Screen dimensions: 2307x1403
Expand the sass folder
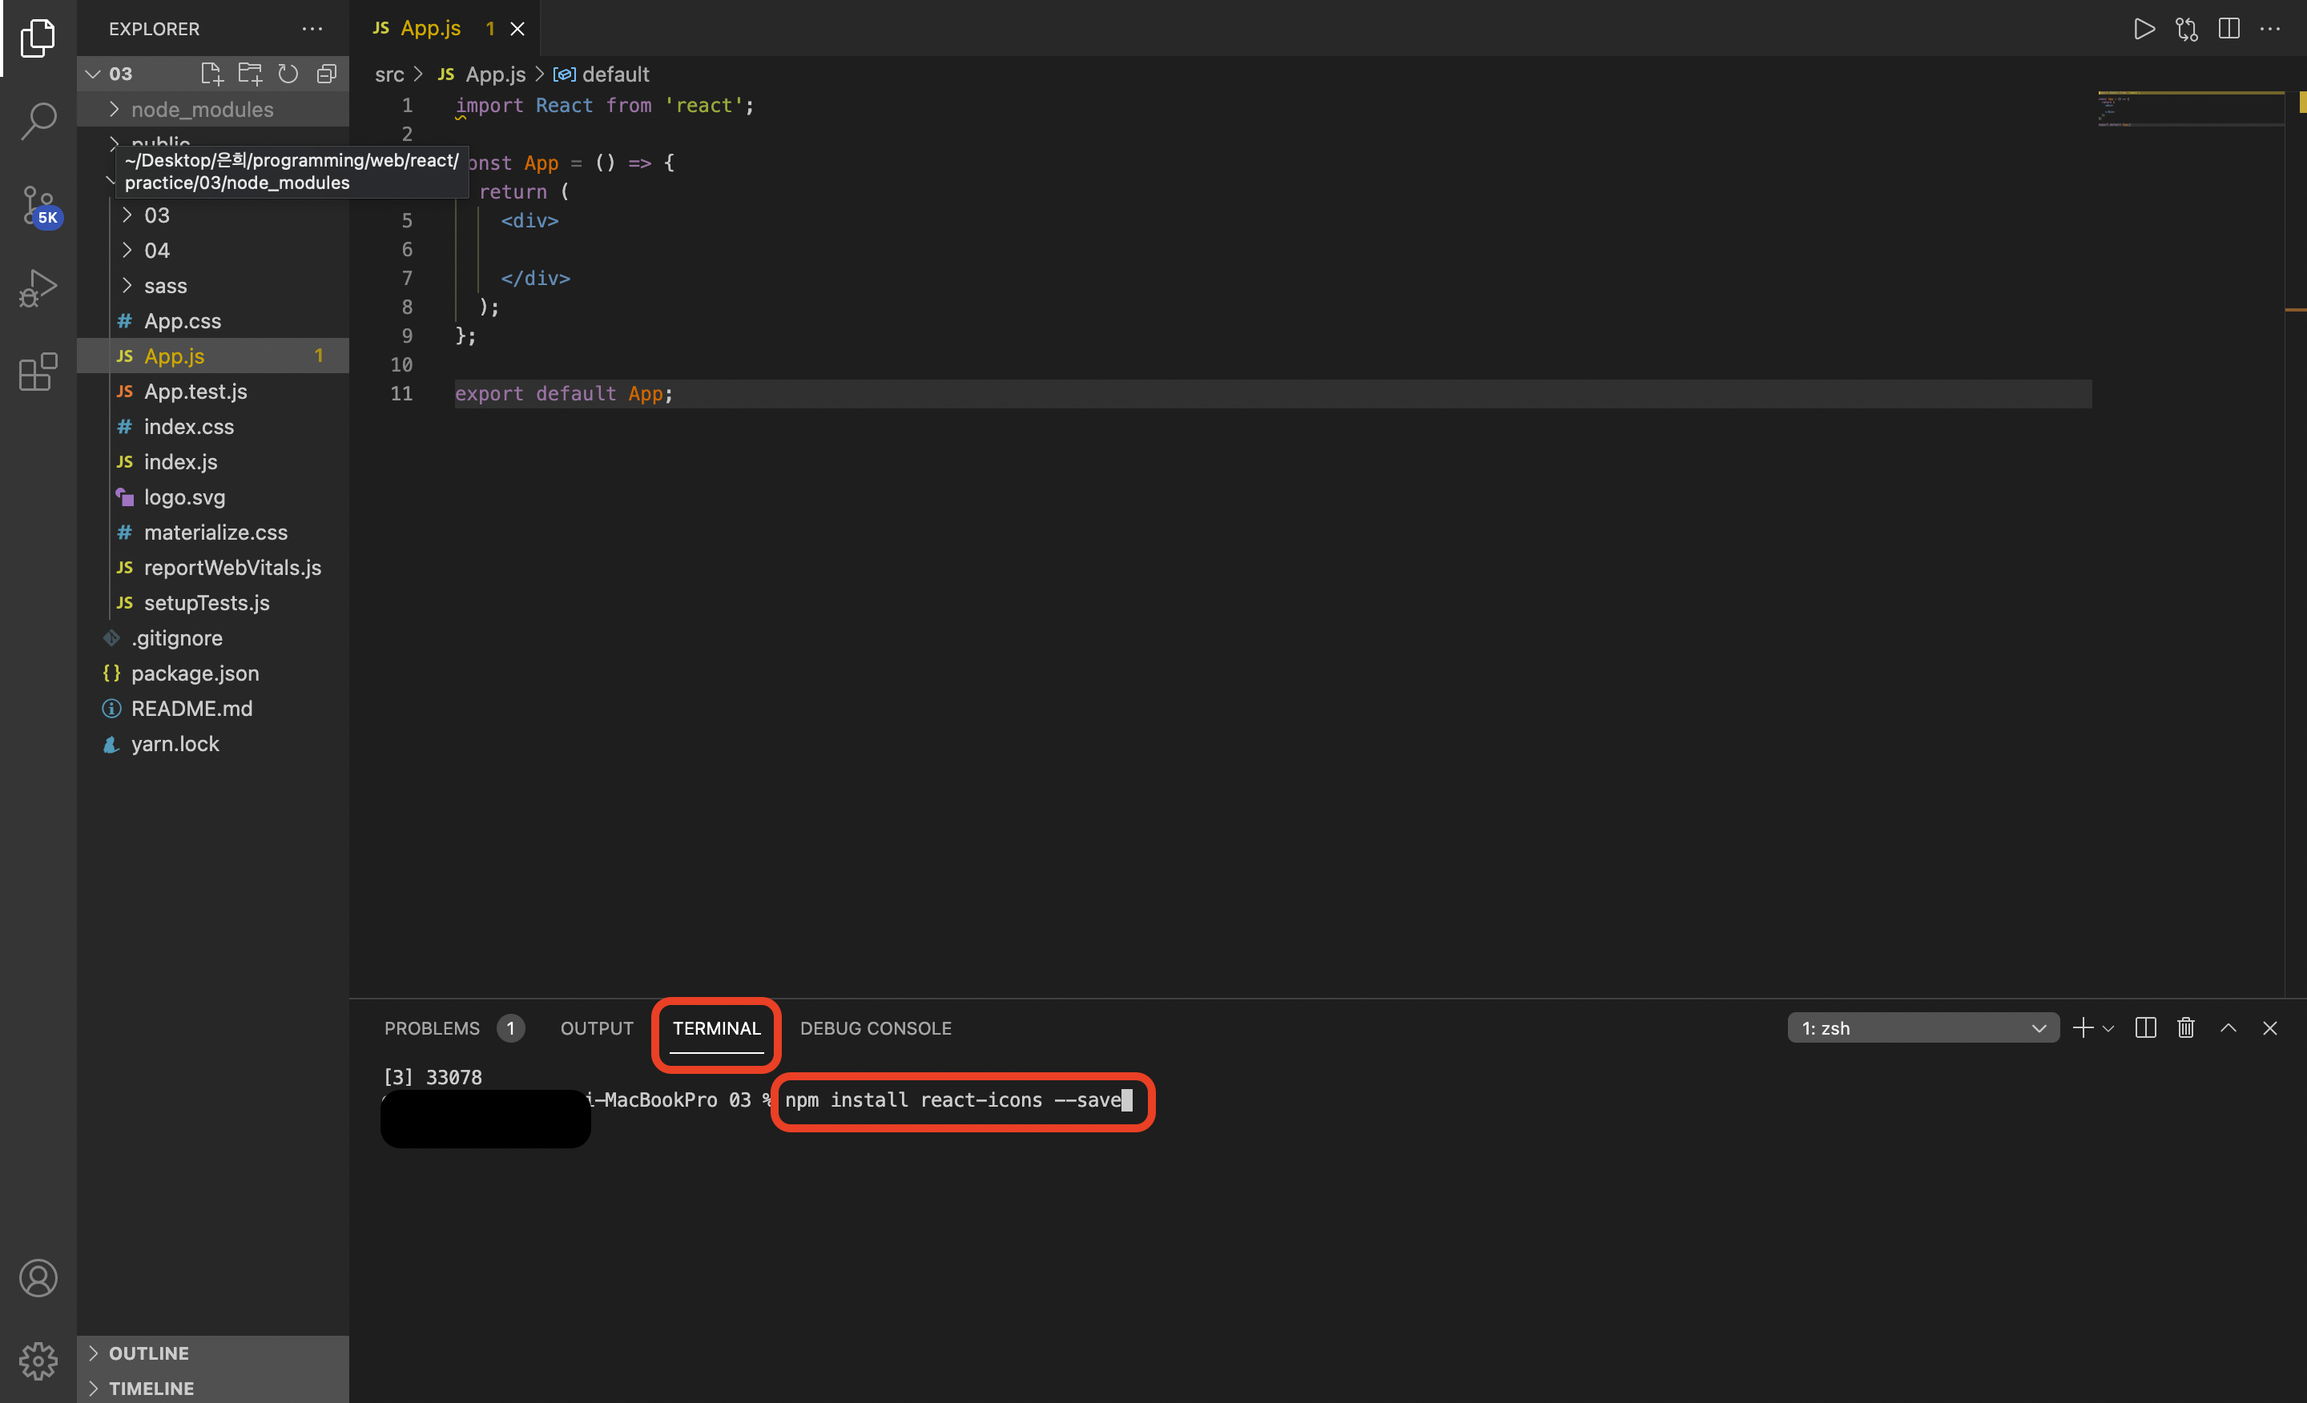pos(165,285)
